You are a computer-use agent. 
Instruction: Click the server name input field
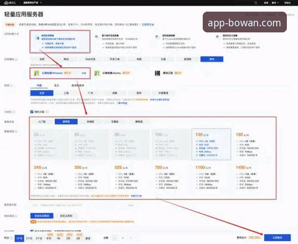(x=83, y=205)
